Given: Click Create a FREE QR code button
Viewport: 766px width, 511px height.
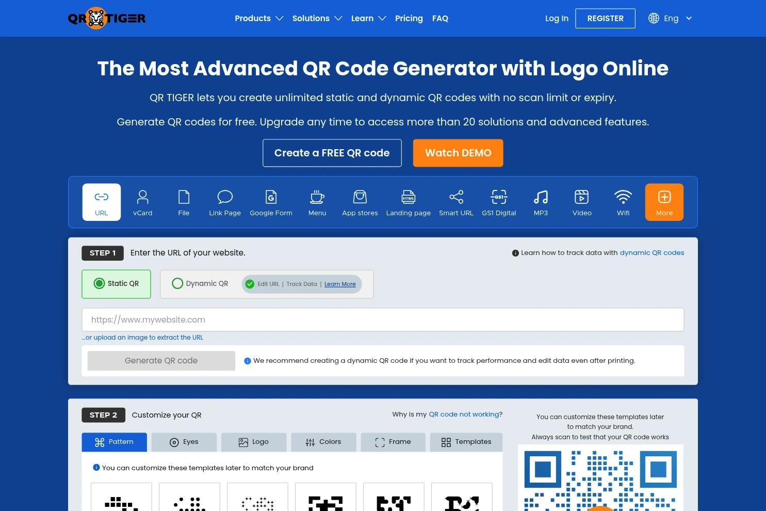Looking at the screenshot, I should (332, 153).
